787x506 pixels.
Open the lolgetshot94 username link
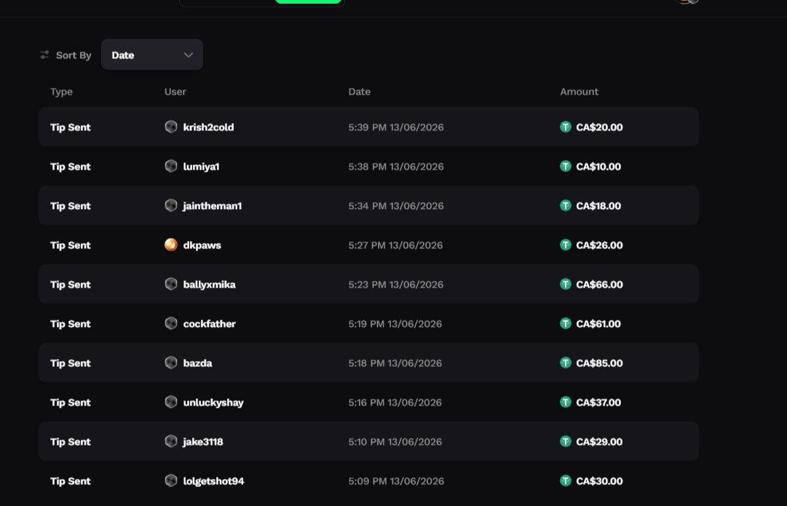tap(214, 481)
